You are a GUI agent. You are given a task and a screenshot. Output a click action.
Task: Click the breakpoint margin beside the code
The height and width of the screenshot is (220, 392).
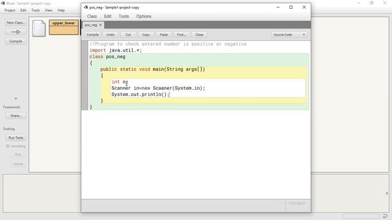point(85,75)
